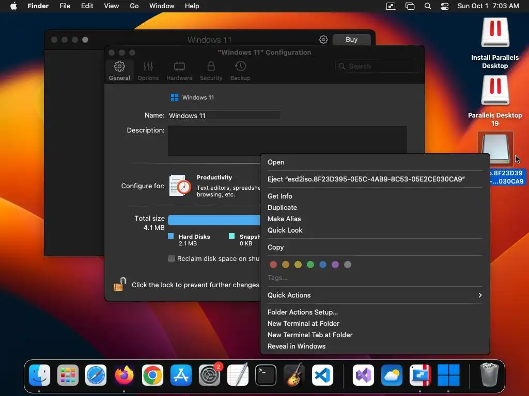Select Quick Look from context menu
This screenshot has width=529, height=396.
pos(375,230)
